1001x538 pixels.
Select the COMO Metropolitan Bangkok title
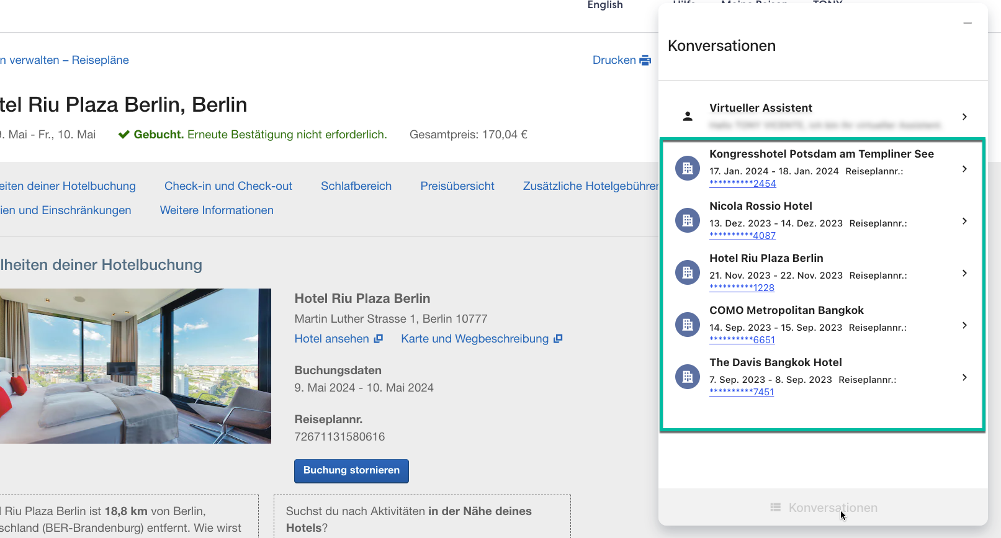point(787,310)
